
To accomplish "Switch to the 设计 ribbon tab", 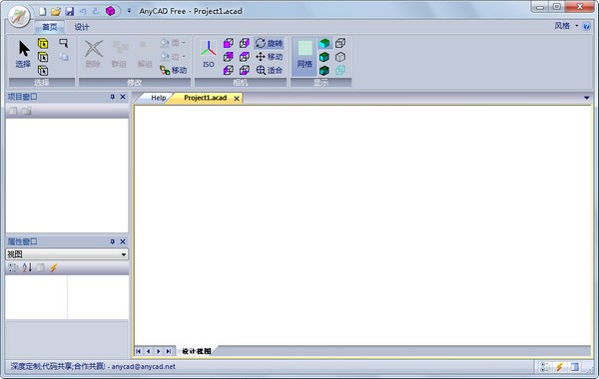I will [82, 27].
